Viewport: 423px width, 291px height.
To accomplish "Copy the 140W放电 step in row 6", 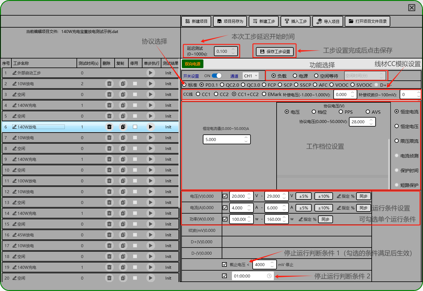I will tap(123, 127).
